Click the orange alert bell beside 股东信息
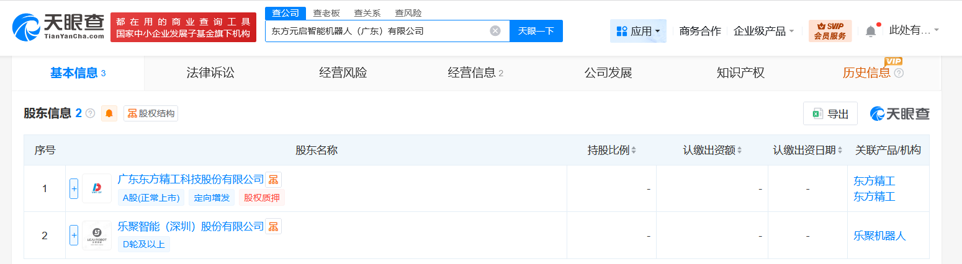The image size is (962, 264). pyautogui.click(x=109, y=113)
